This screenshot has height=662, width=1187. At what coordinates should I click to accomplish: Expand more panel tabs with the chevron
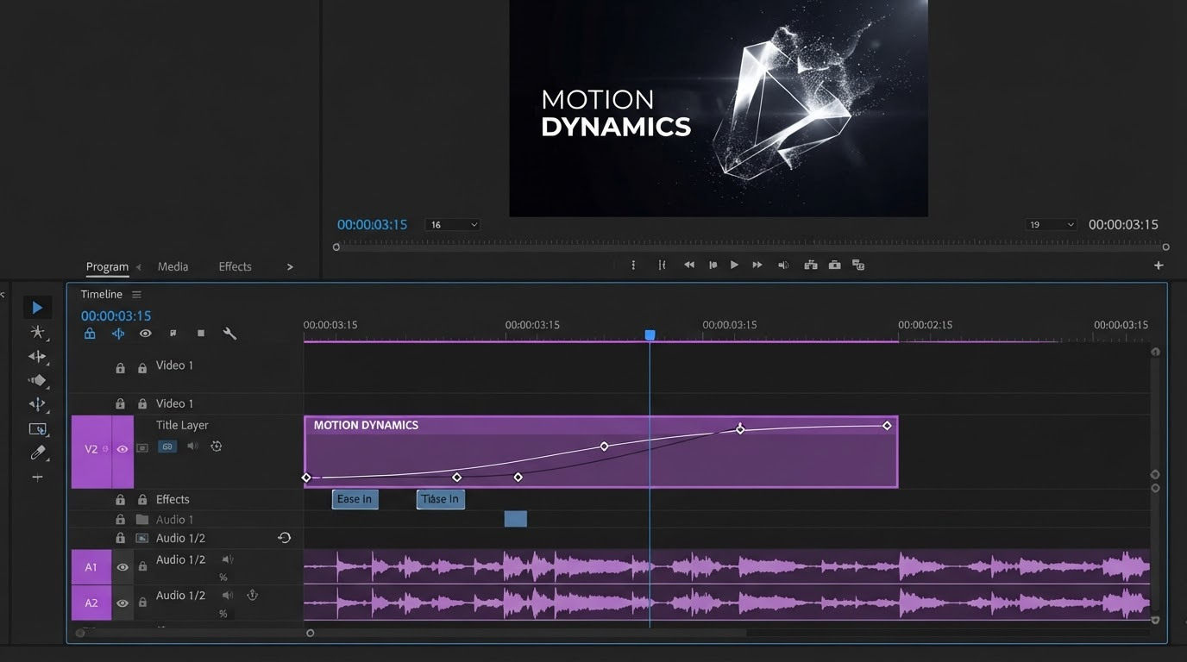pyautogui.click(x=290, y=267)
